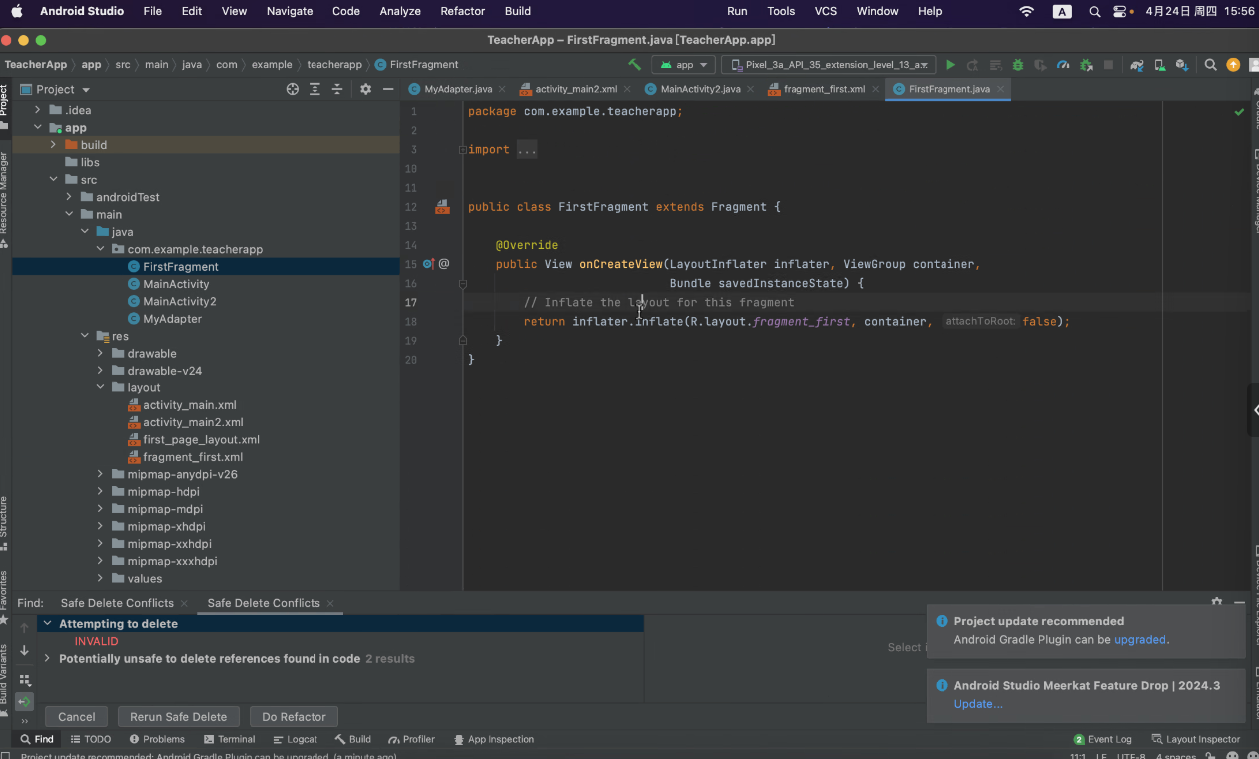The height and width of the screenshot is (759, 1259).
Task: Click the Make Project hammer icon
Action: (634, 64)
